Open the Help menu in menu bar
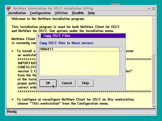162x121 pixels. (91, 13)
